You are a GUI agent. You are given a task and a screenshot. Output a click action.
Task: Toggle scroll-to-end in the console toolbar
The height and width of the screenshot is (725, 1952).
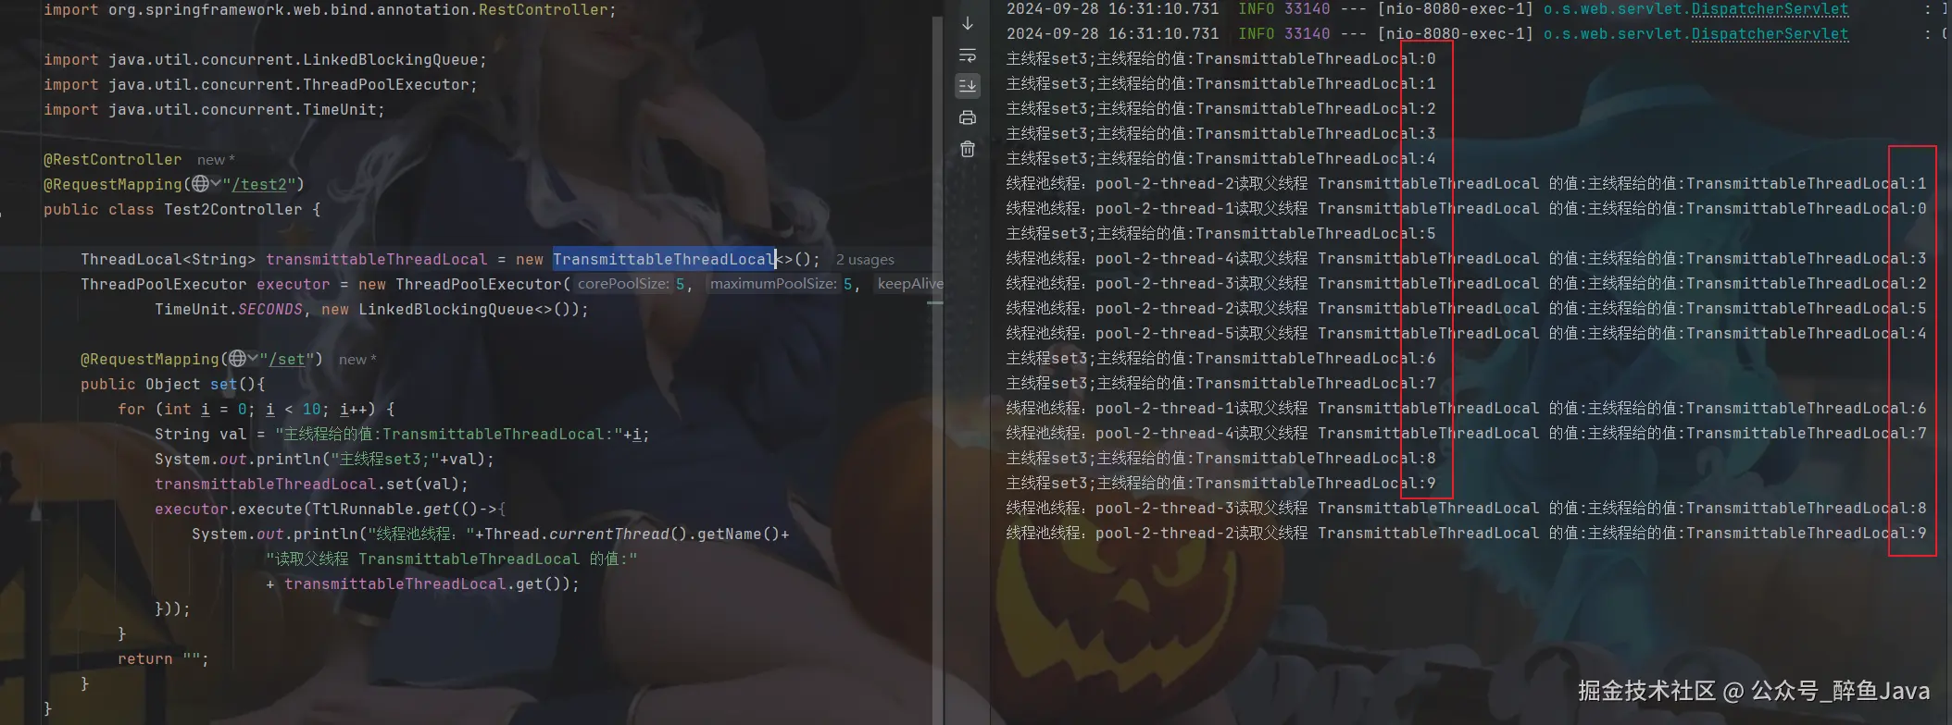tap(967, 85)
